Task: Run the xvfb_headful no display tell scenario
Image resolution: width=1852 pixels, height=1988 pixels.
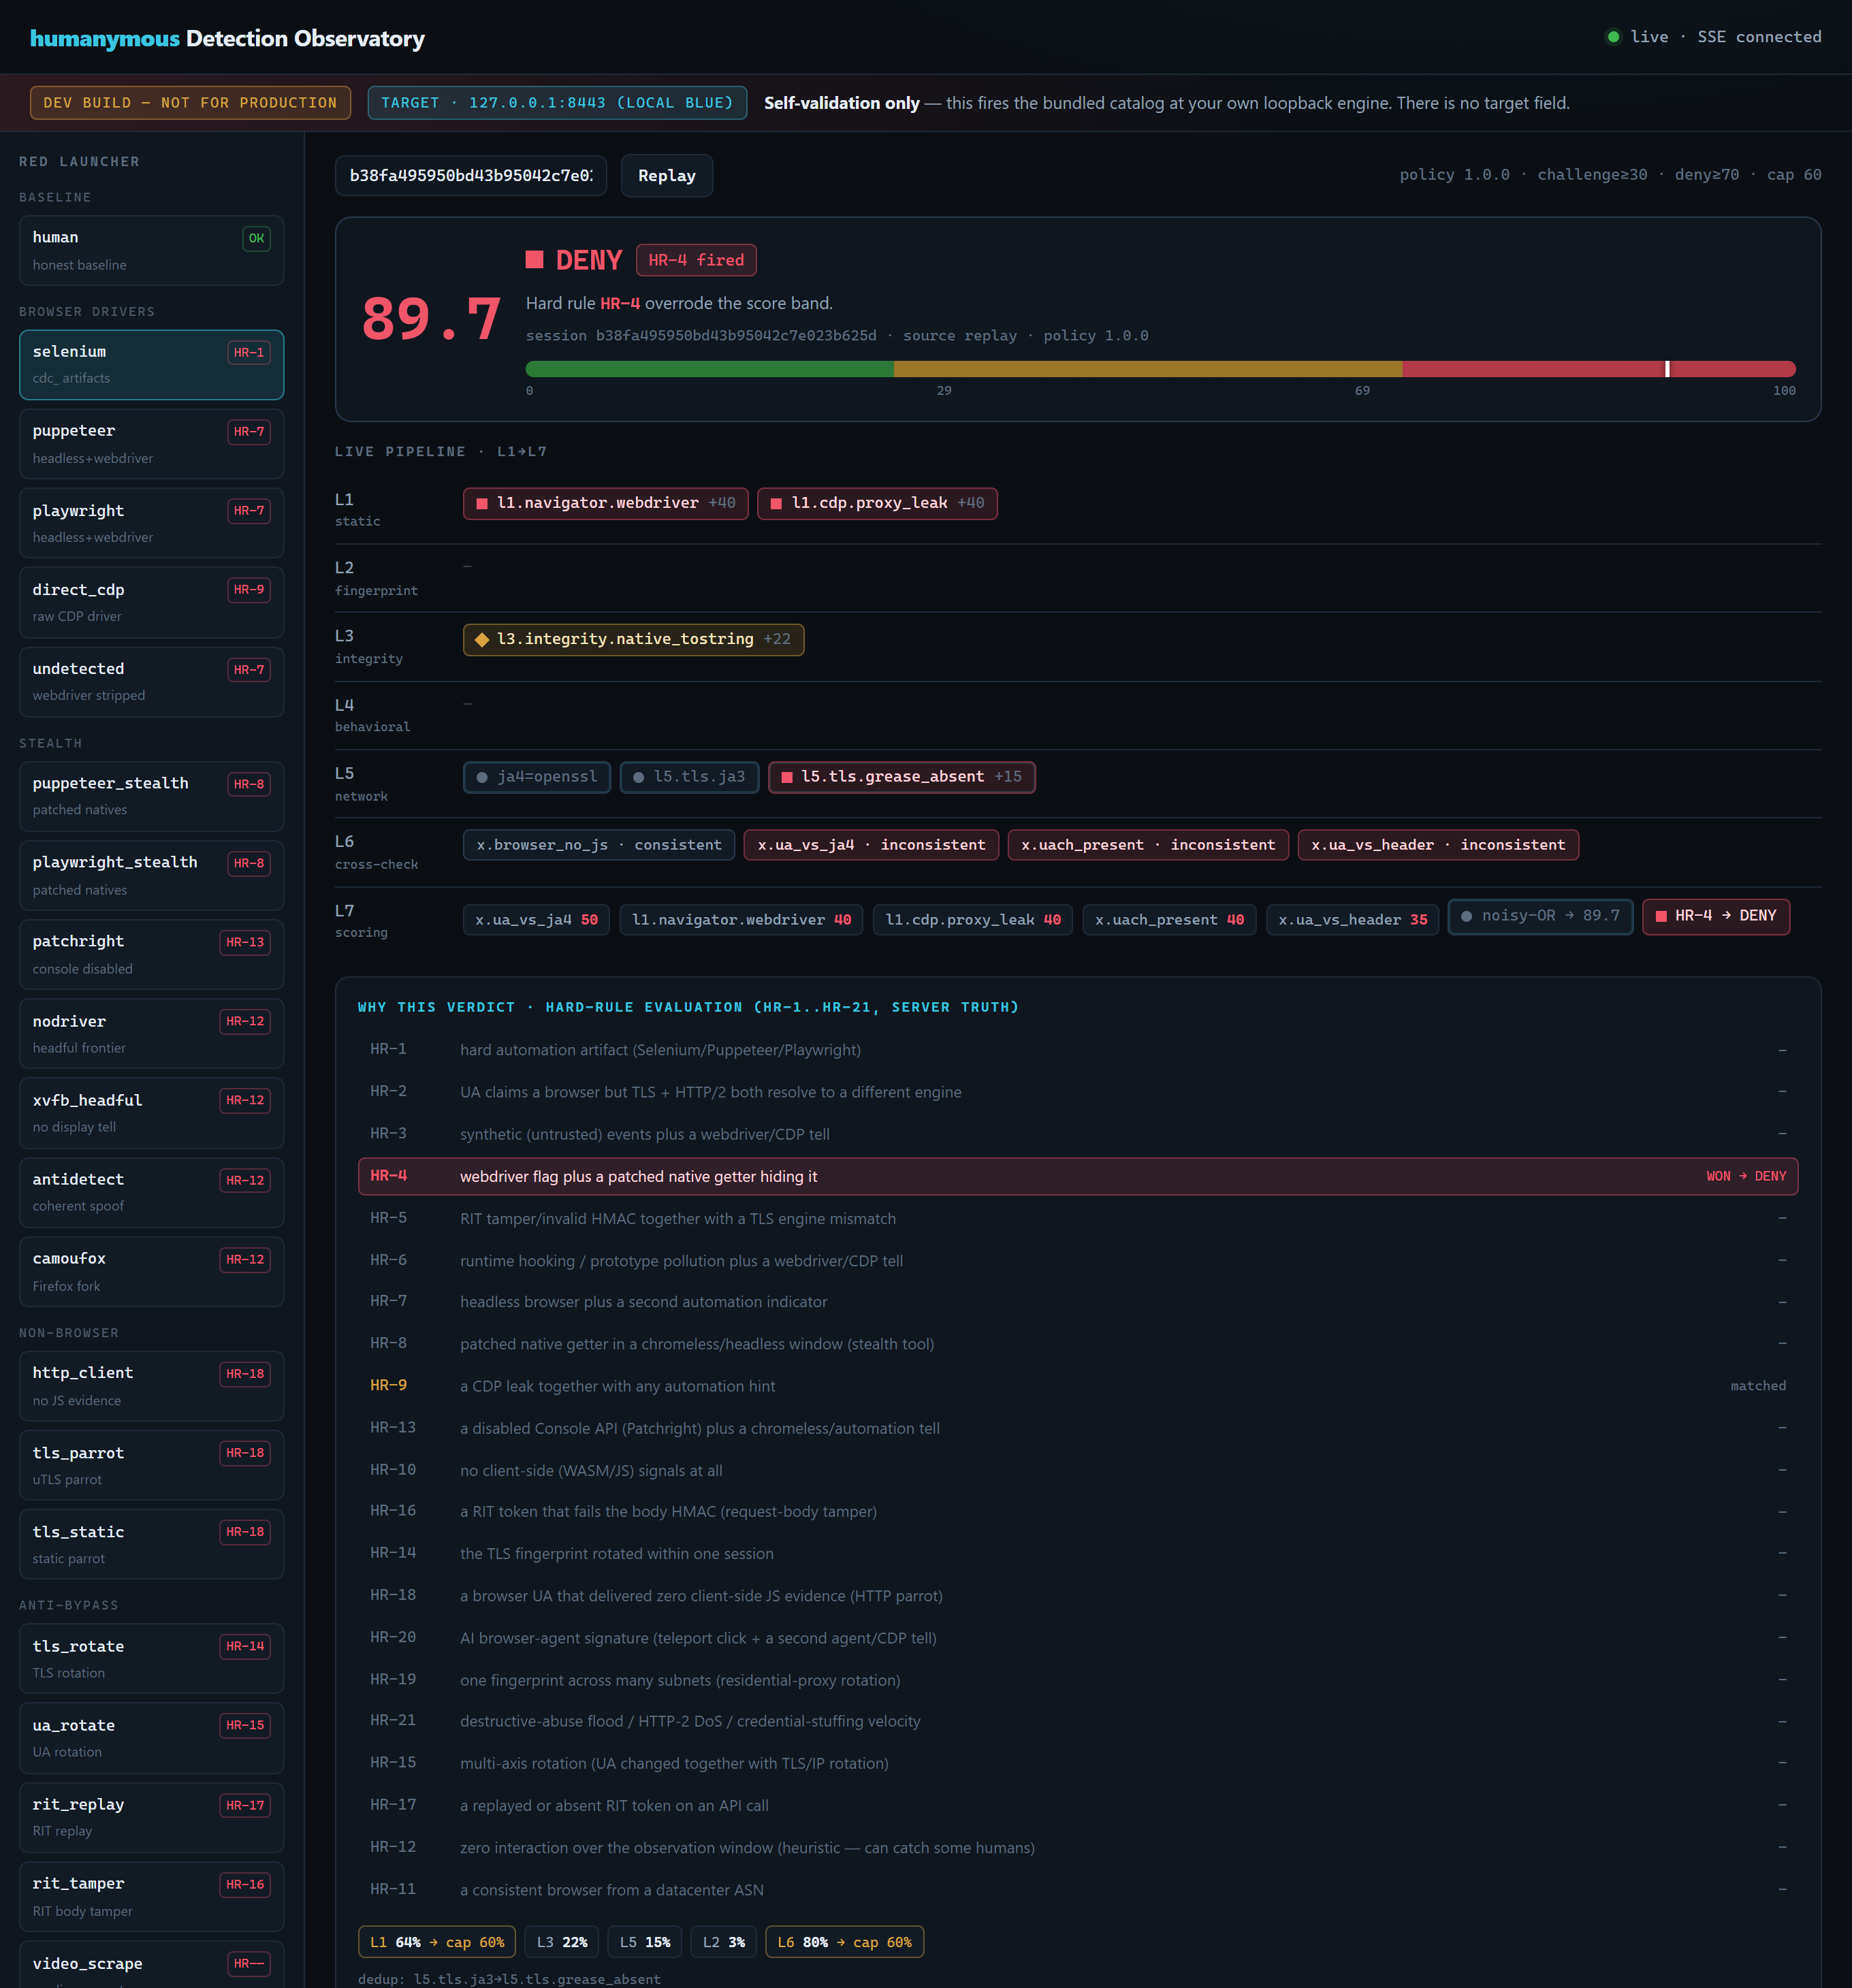Action: 151,1113
